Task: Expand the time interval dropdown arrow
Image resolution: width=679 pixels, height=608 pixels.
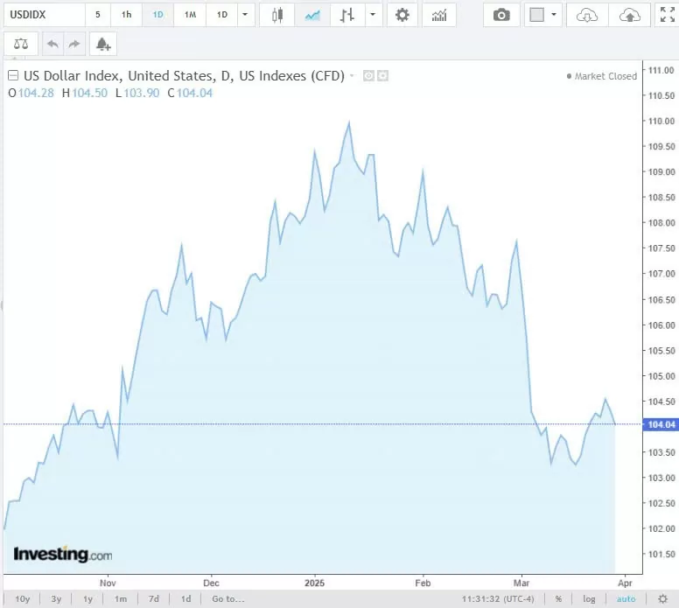Action: coord(244,15)
